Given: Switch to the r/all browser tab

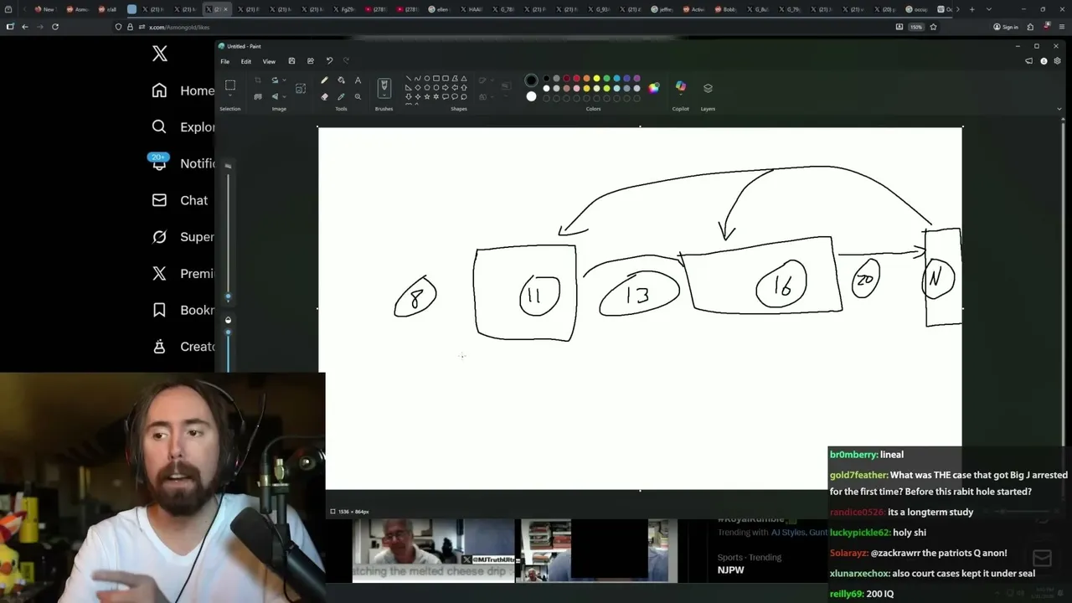Looking at the screenshot, I should (106, 9).
